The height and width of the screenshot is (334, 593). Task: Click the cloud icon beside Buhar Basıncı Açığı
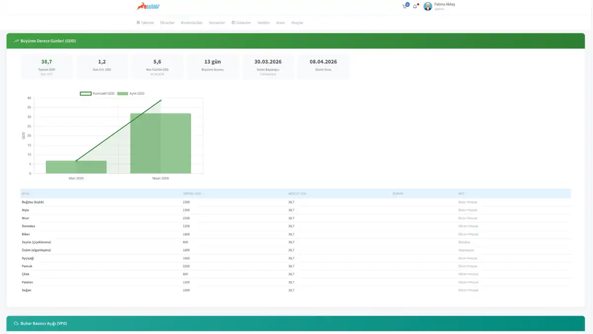tap(16, 324)
